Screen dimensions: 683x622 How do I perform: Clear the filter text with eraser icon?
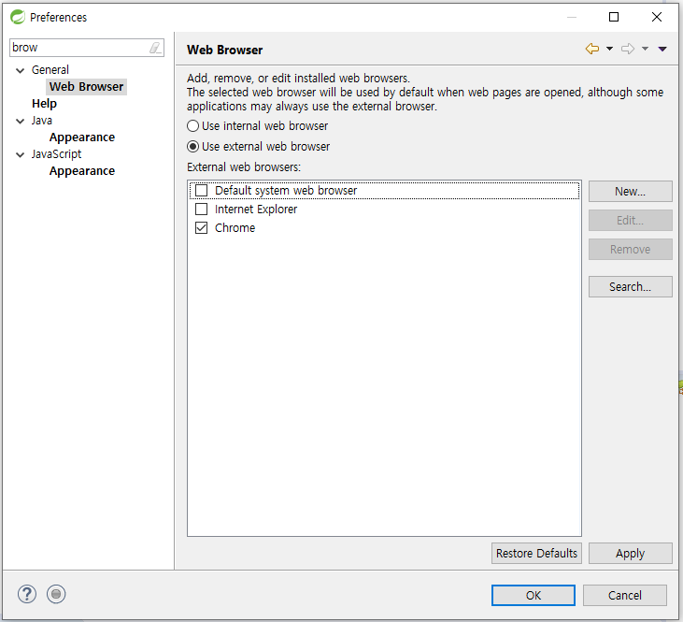pos(155,48)
